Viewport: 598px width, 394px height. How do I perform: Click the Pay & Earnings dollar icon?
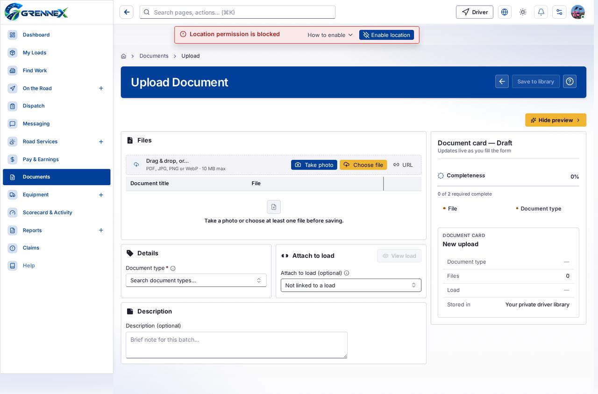[x=13, y=159]
